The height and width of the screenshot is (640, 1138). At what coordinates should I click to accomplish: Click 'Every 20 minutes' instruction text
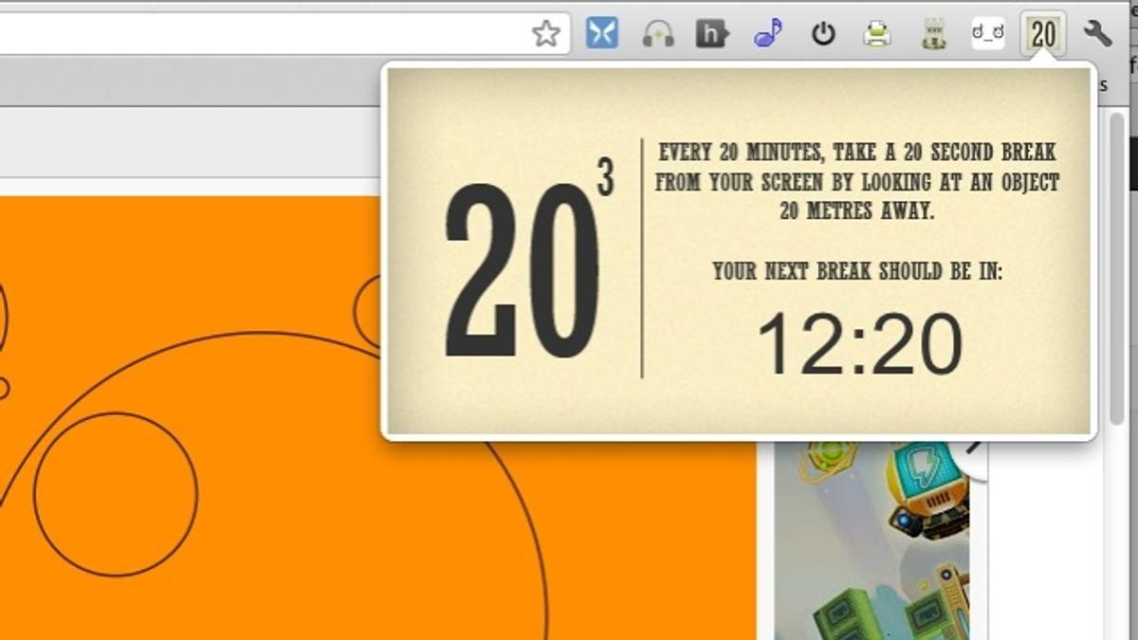tap(857, 181)
